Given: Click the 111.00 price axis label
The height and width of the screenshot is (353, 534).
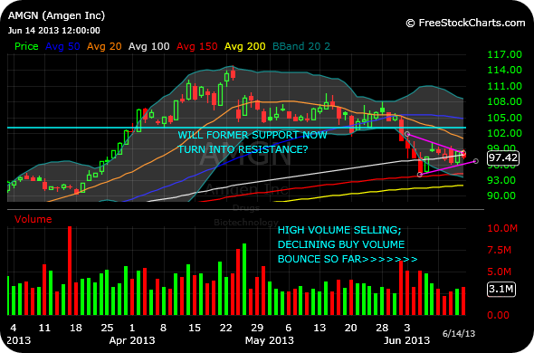Looking at the screenshot, I should (x=505, y=86).
